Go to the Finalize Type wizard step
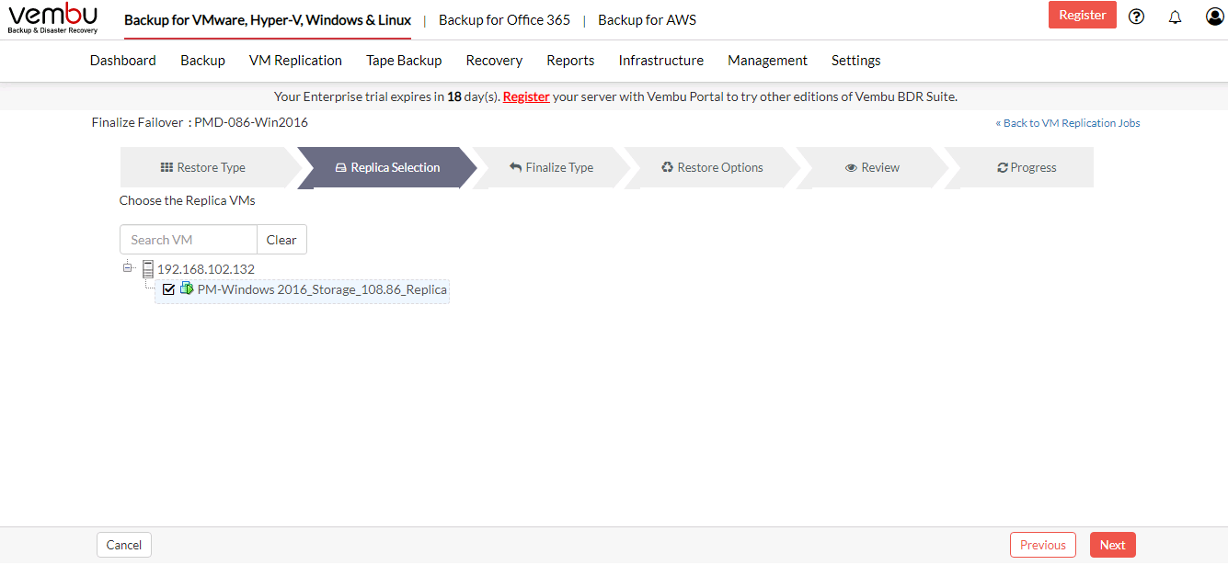 pos(552,167)
